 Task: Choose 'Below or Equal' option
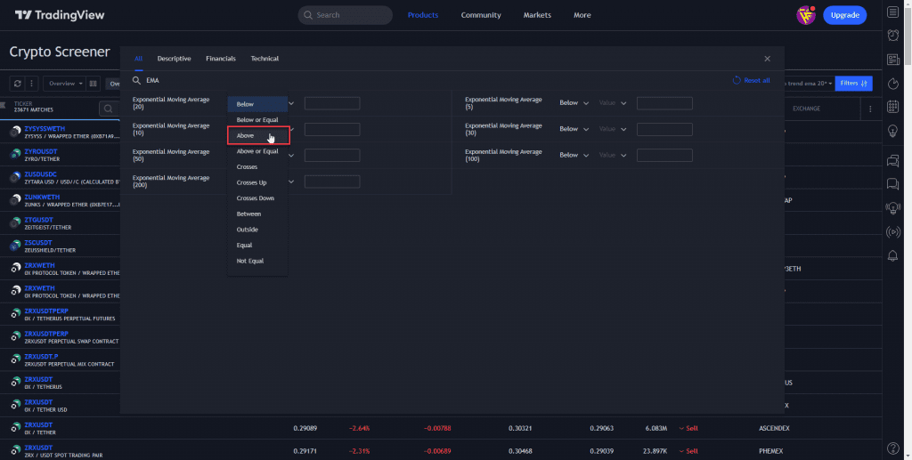click(x=257, y=119)
